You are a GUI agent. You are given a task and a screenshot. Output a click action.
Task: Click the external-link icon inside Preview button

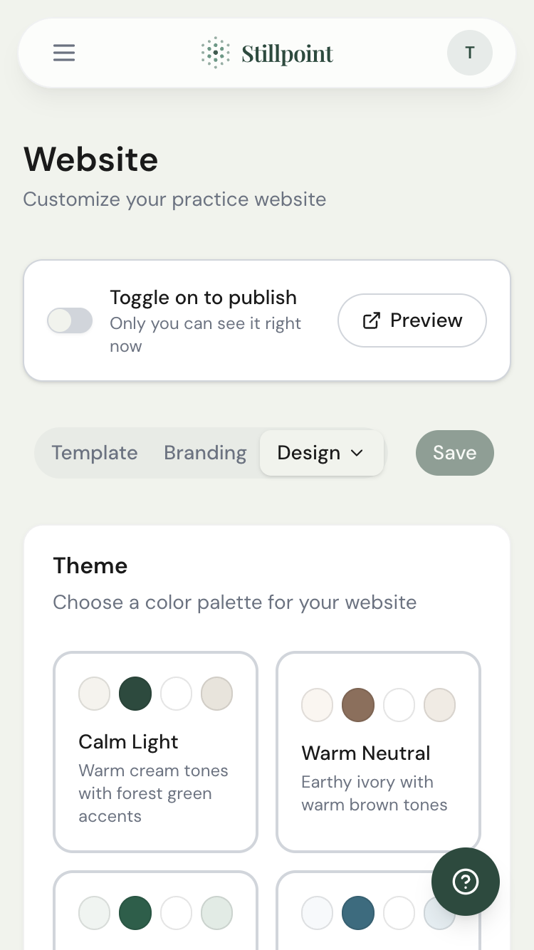pos(371,320)
